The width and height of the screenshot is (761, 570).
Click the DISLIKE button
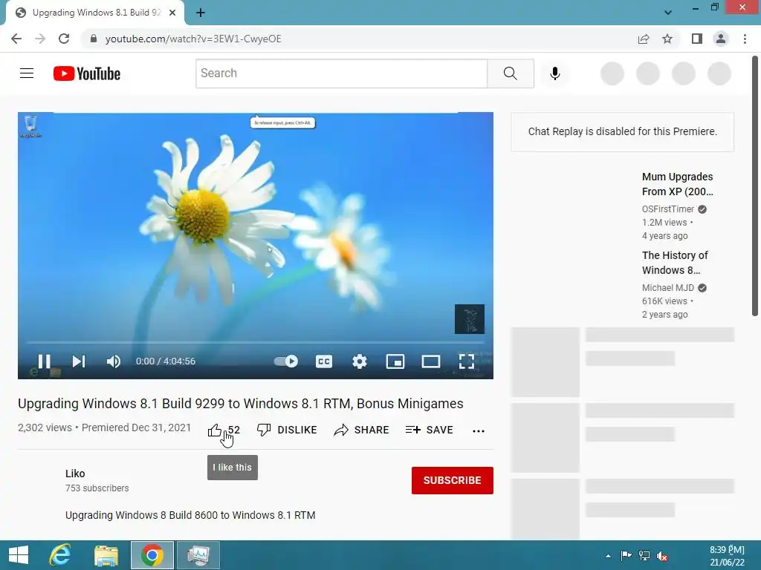287,430
